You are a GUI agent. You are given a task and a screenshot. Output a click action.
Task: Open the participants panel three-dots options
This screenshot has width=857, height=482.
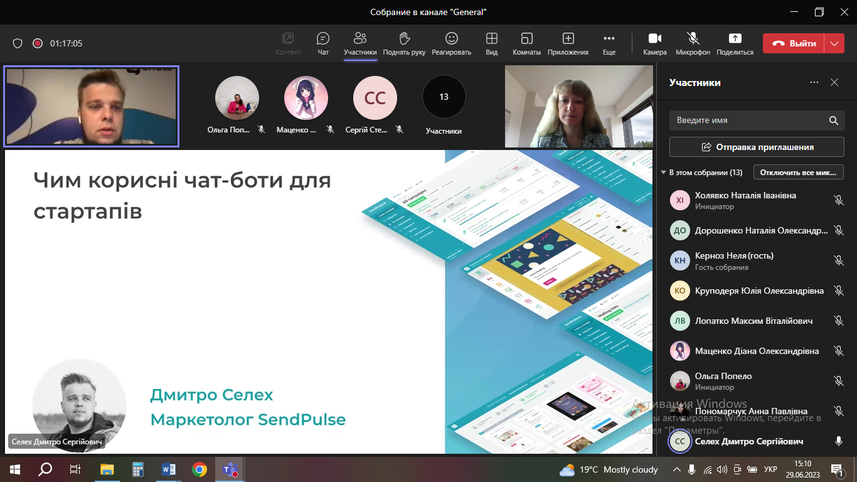click(x=814, y=82)
